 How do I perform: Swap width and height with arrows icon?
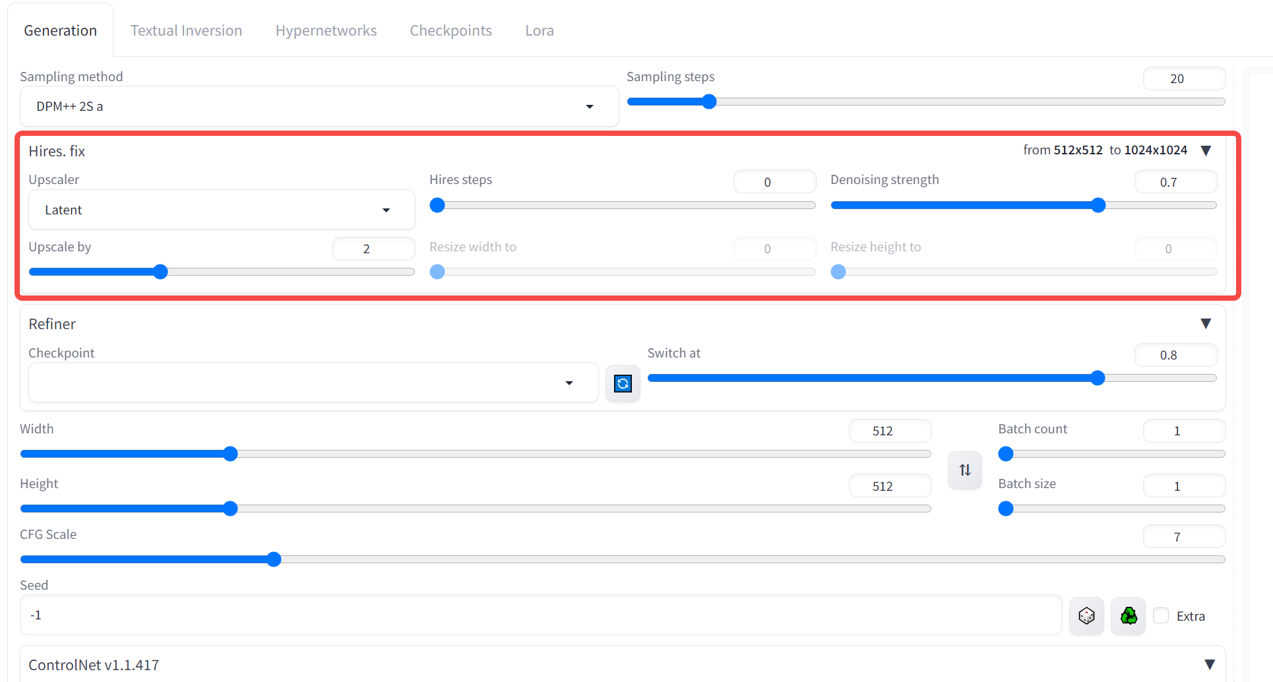click(x=965, y=470)
